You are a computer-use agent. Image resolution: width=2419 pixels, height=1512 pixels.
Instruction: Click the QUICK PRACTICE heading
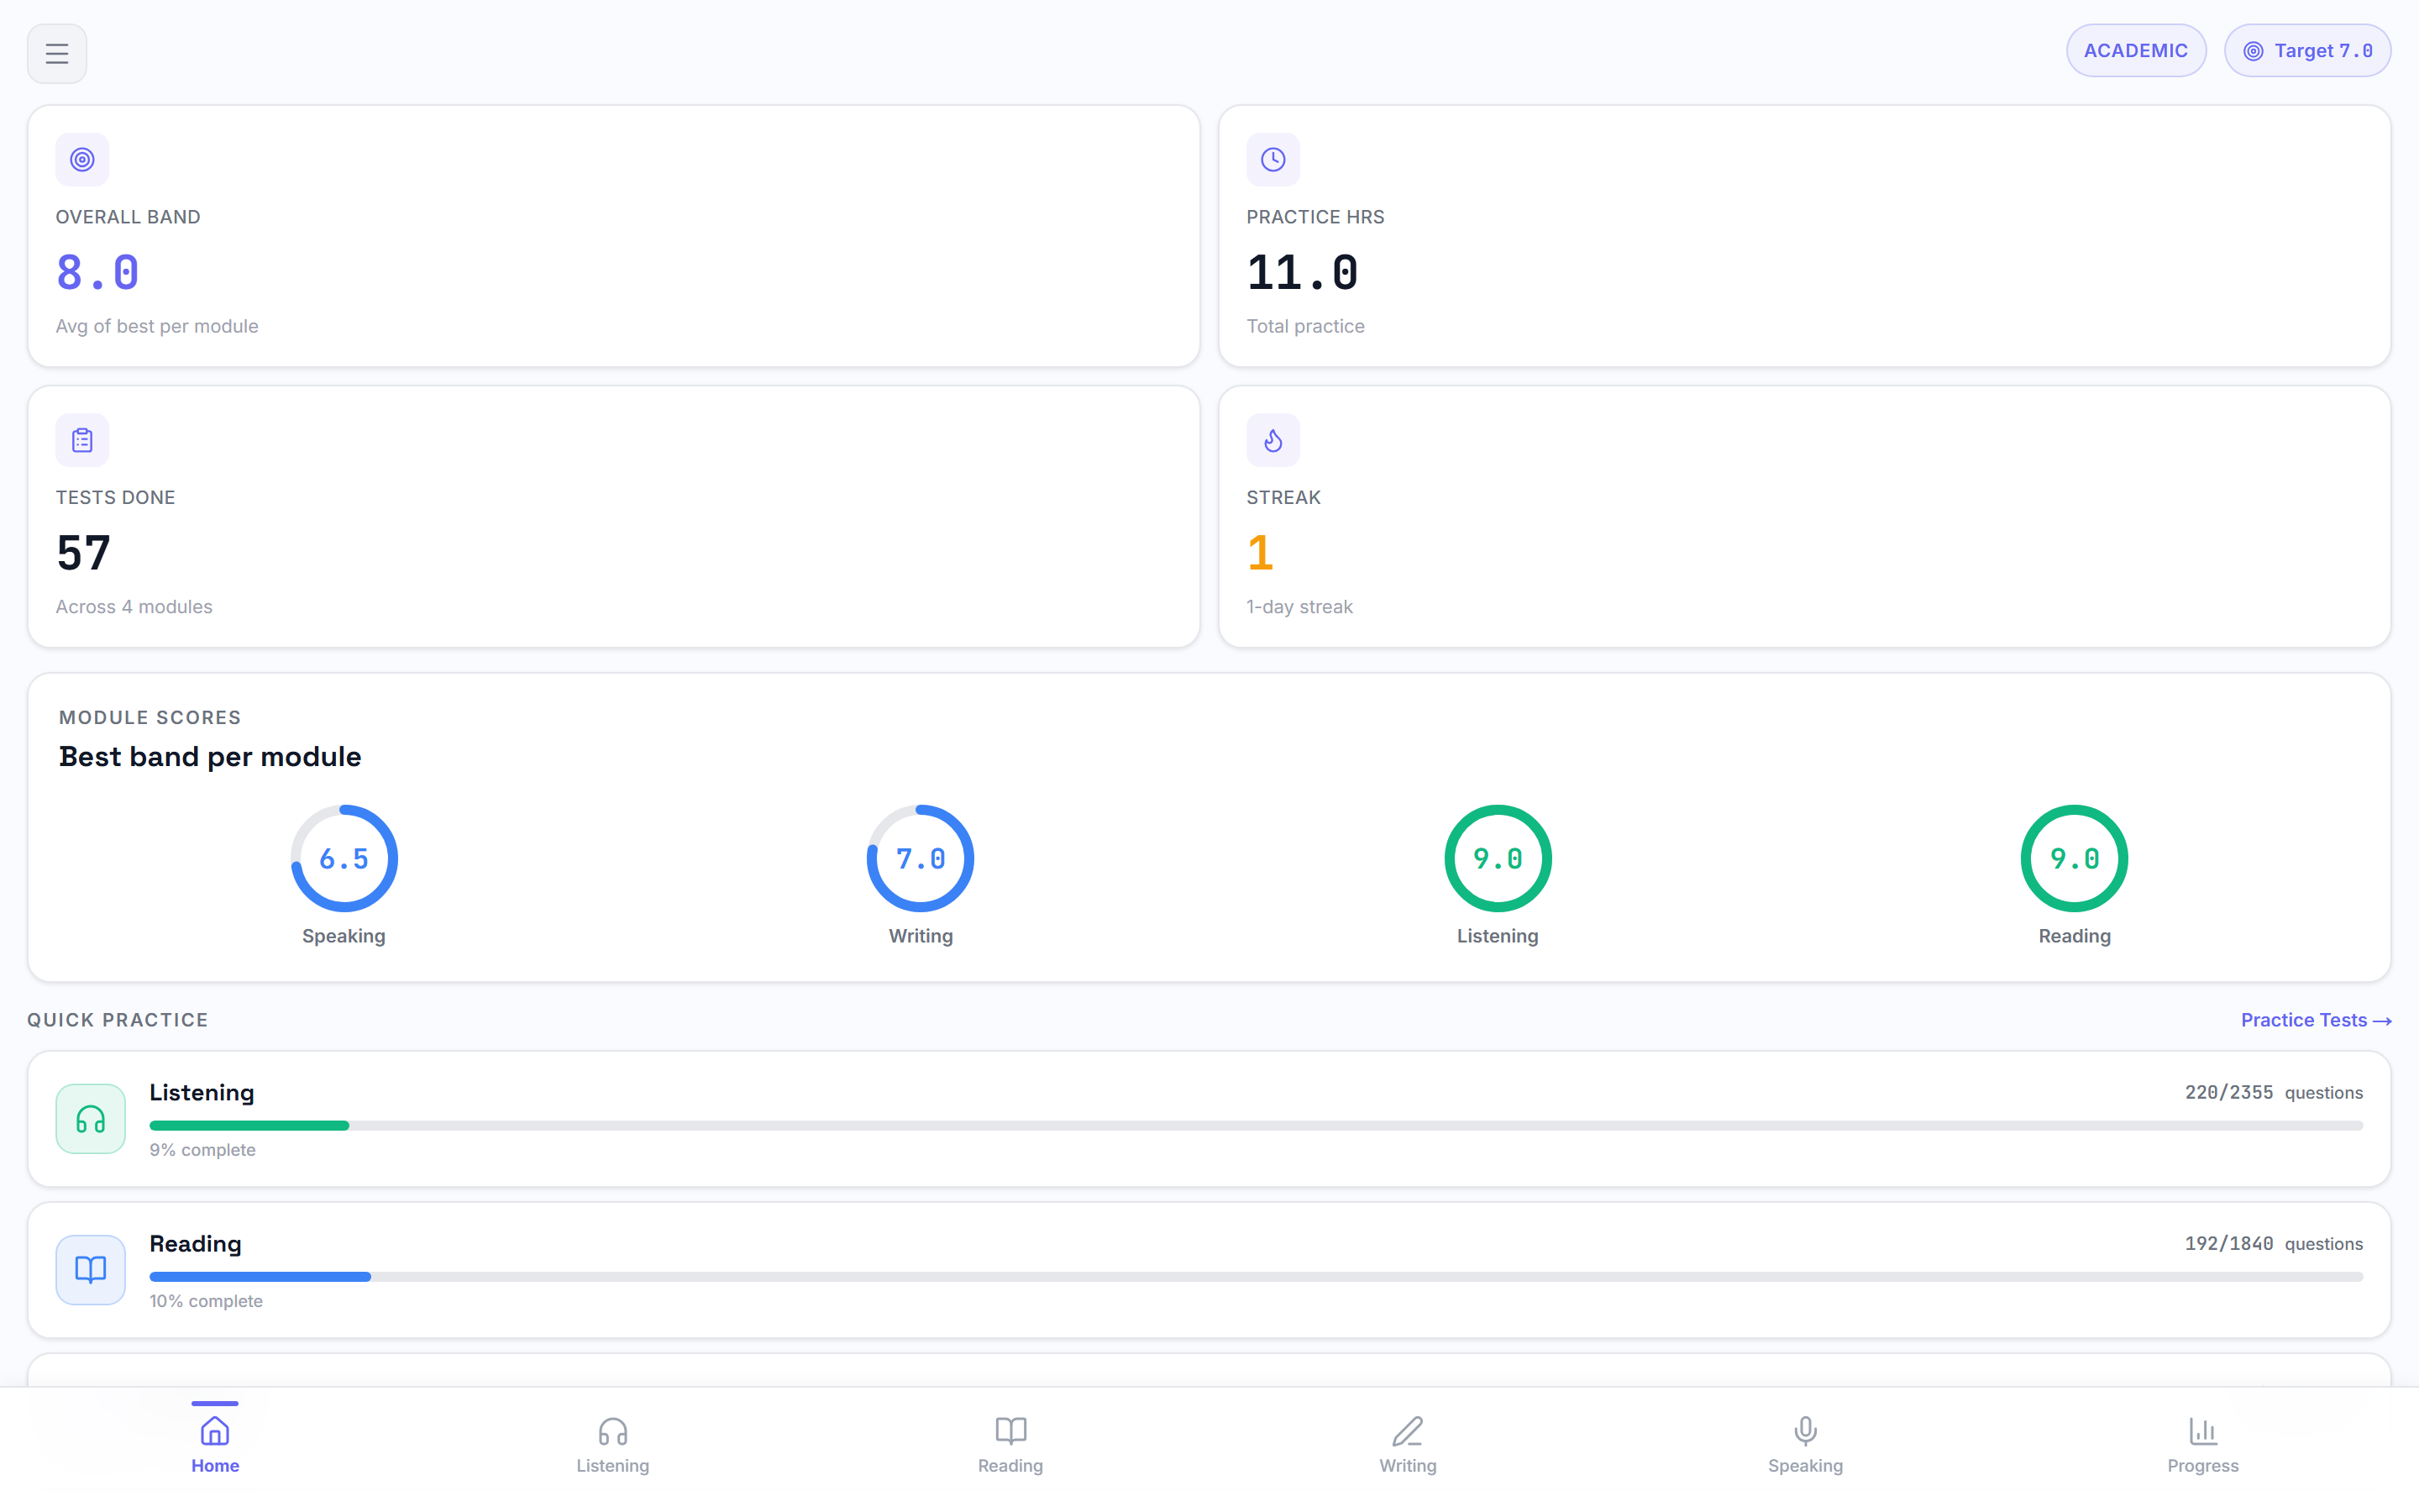pyautogui.click(x=118, y=1020)
